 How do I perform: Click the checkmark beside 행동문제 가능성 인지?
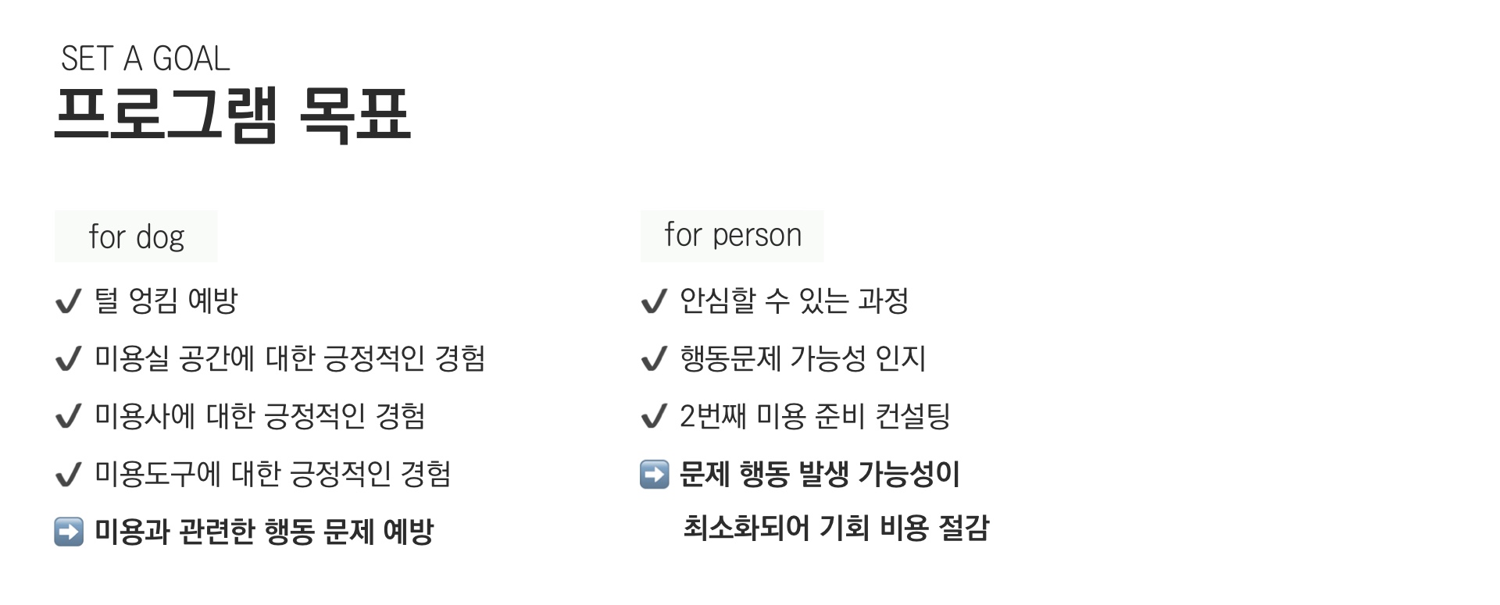click(x=654, y=359)
